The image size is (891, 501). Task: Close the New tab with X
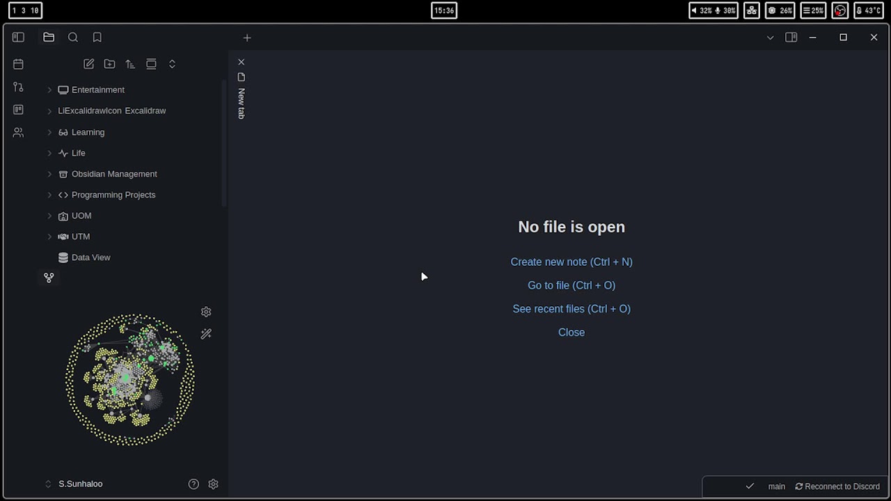click(x=241, y=62)
